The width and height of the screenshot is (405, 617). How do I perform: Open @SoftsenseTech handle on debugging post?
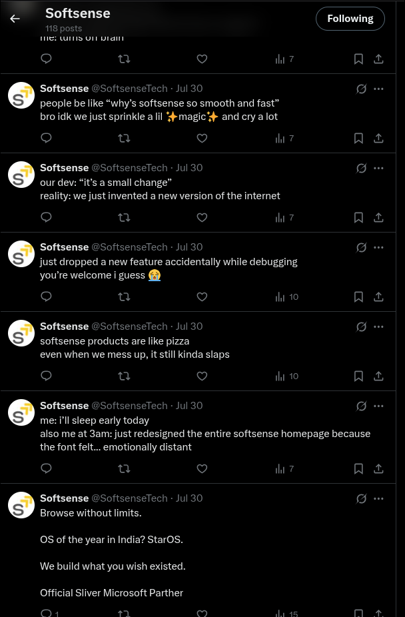[129, 247]
